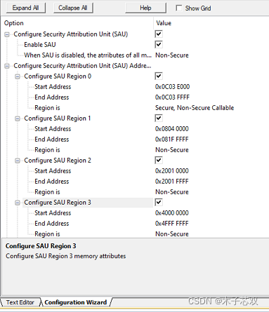Screen dimensions: 269x312
Task: Collapse the SAU Address regions node
Action: [7, 66]
